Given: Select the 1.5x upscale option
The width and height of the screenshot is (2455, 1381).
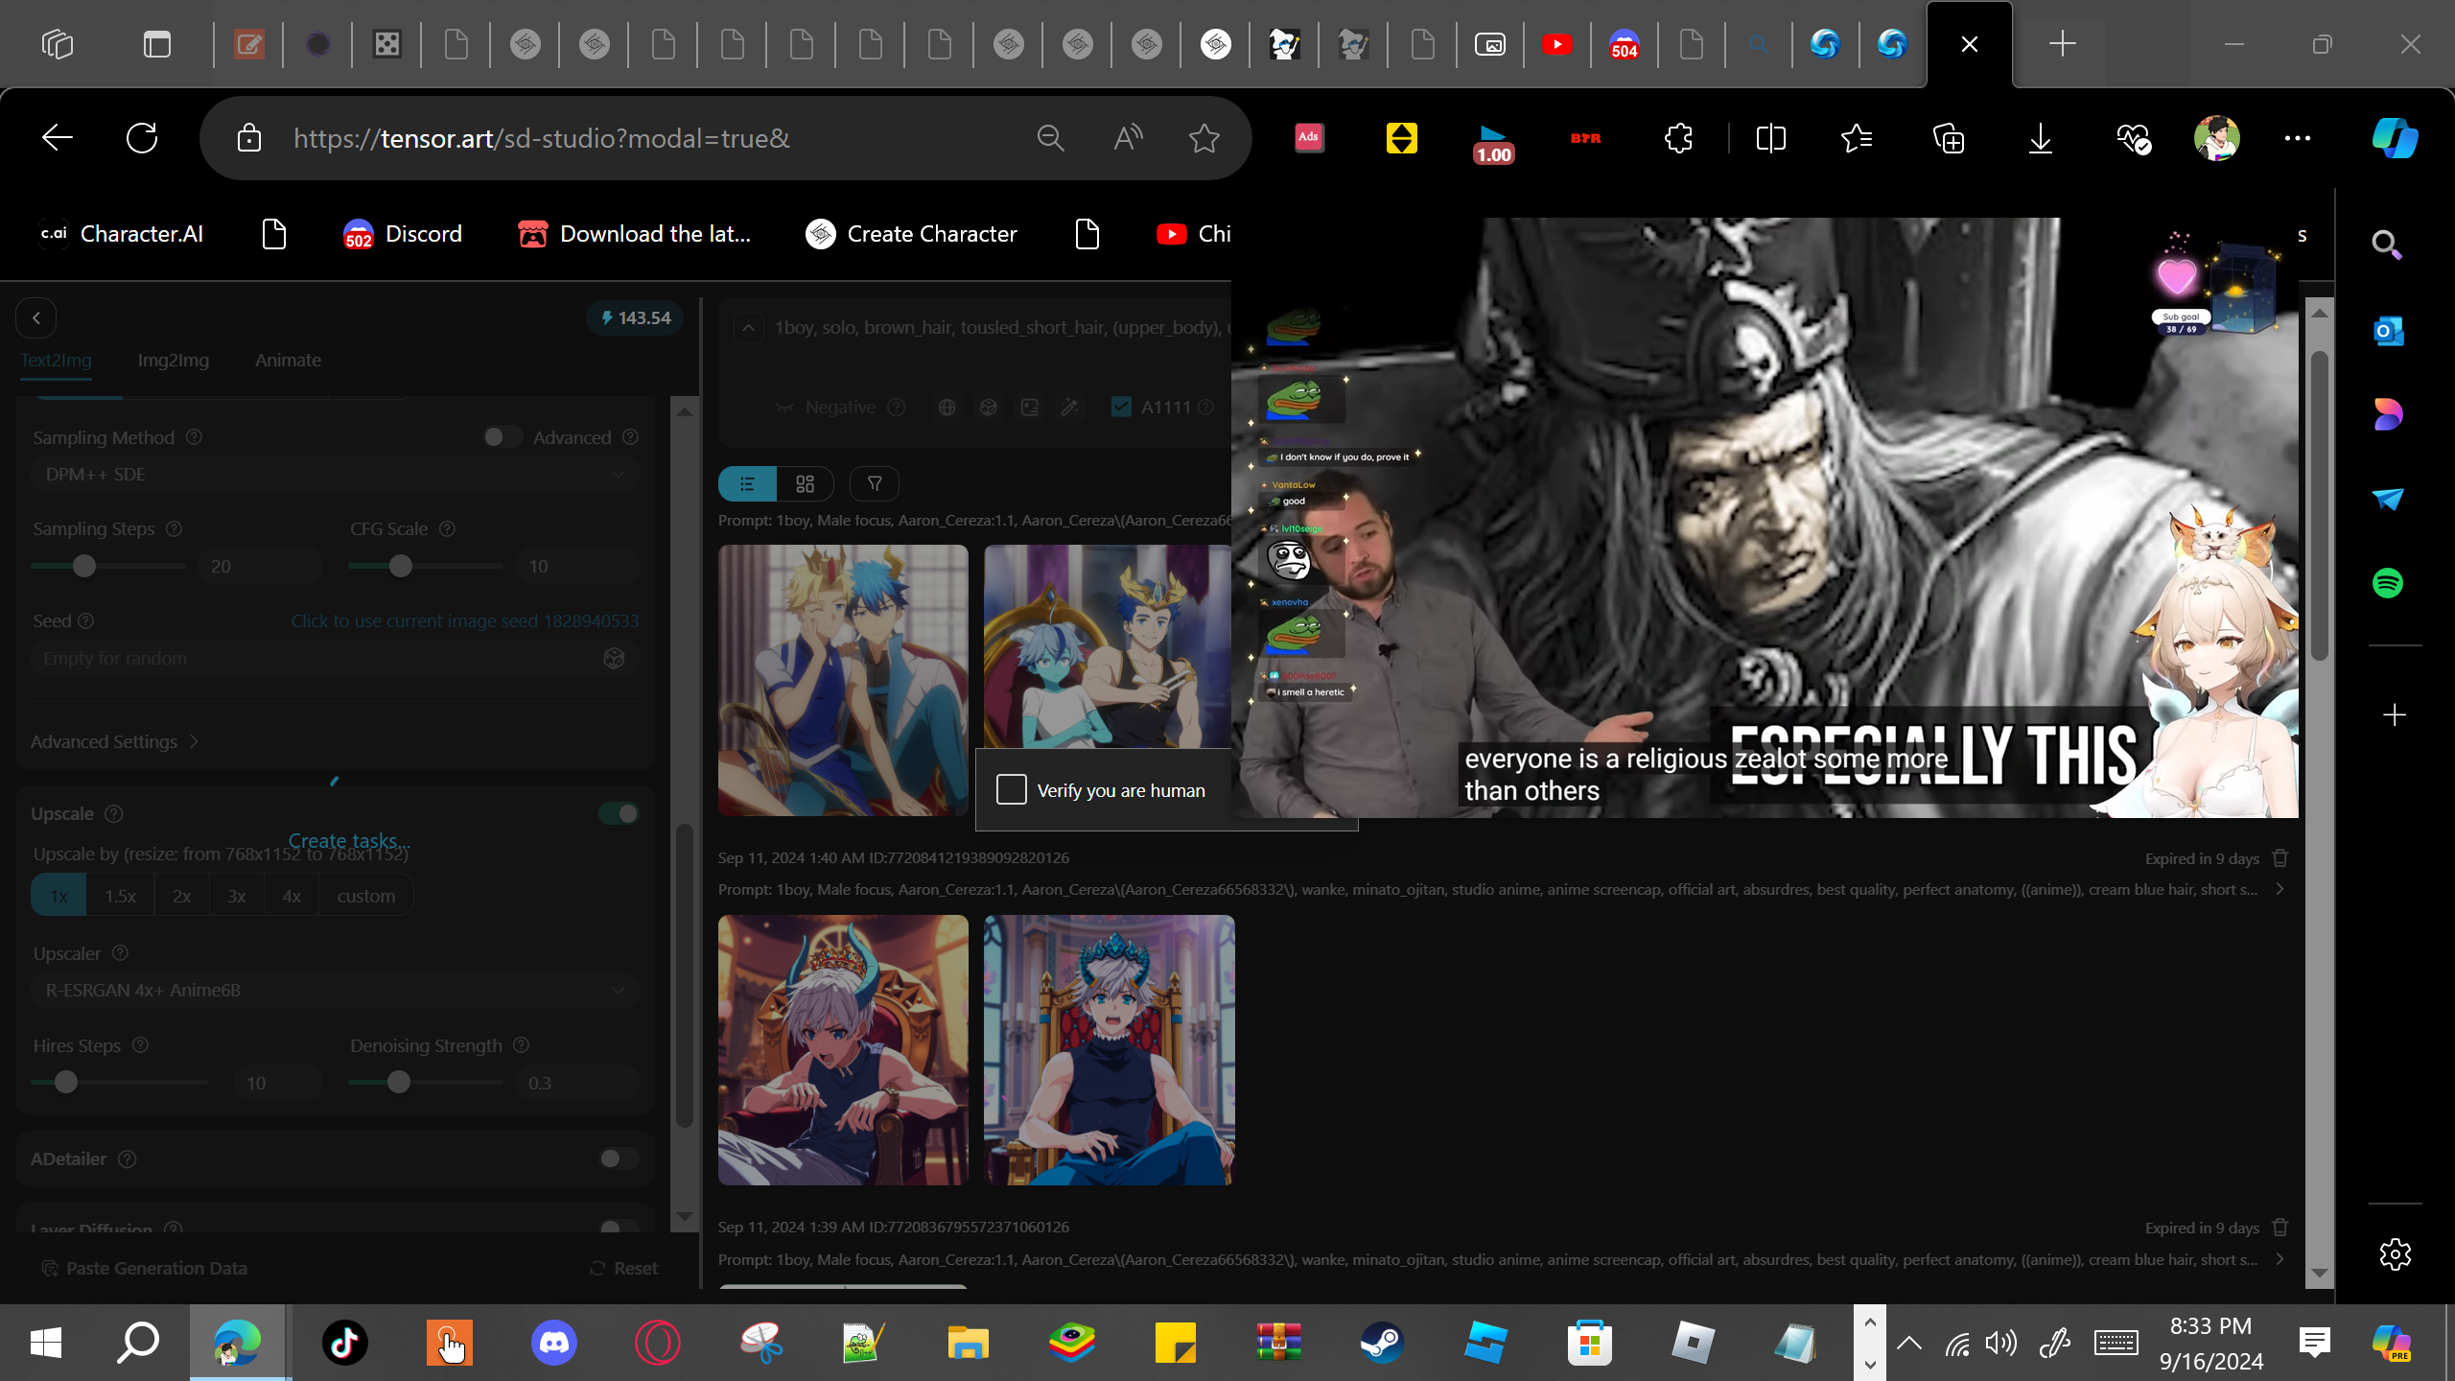Looking at the screenshot, I should (x=120, y=896).
